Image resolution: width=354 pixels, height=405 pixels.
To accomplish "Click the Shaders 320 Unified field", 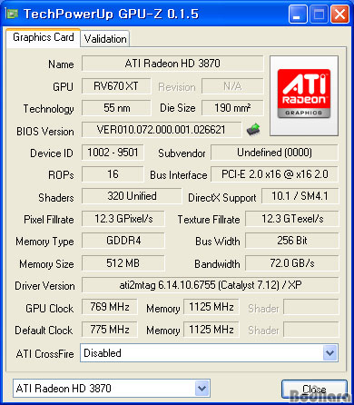I will [x=132, y=196].
